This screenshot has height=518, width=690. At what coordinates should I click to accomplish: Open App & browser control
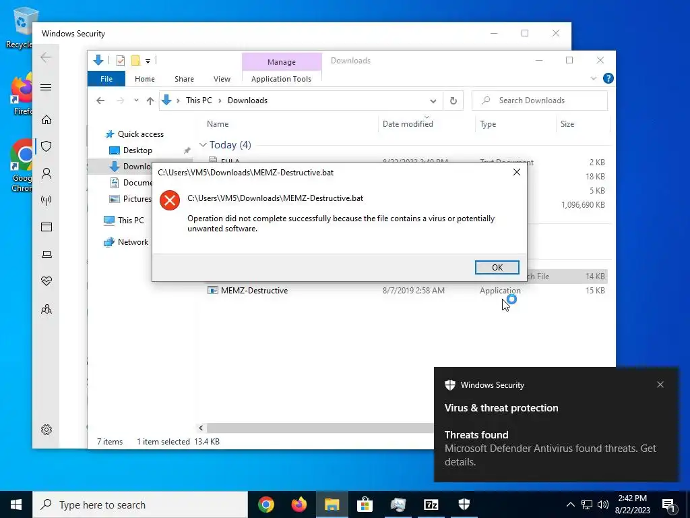click(x=46, y=227)
